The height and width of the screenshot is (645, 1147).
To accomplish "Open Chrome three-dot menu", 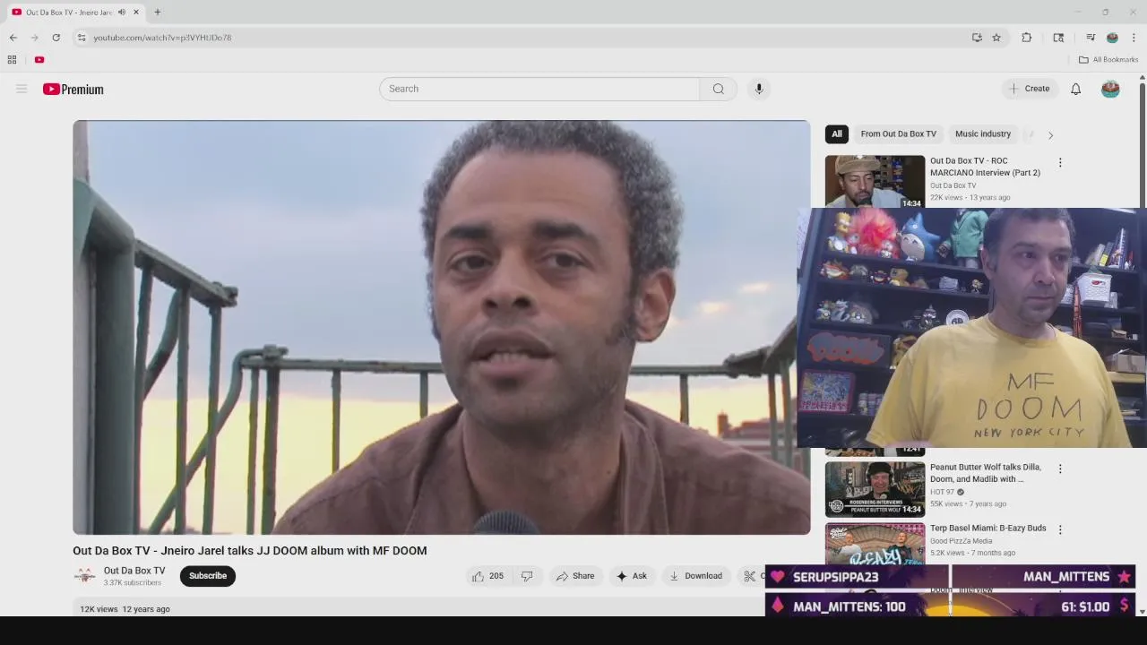I will point(1134,38).
